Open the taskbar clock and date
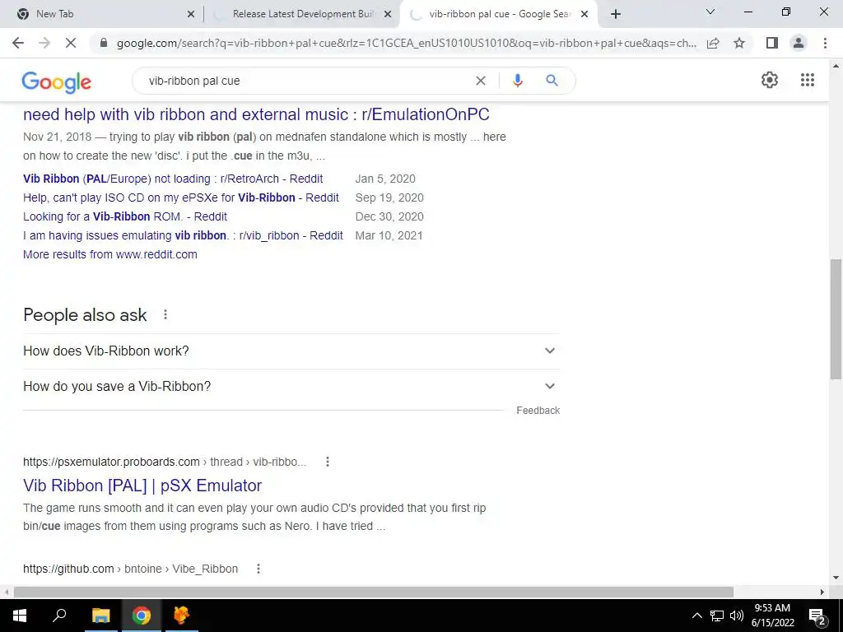Screen dimensions: 843x632 pyautogui.click(x=772, y=616)
